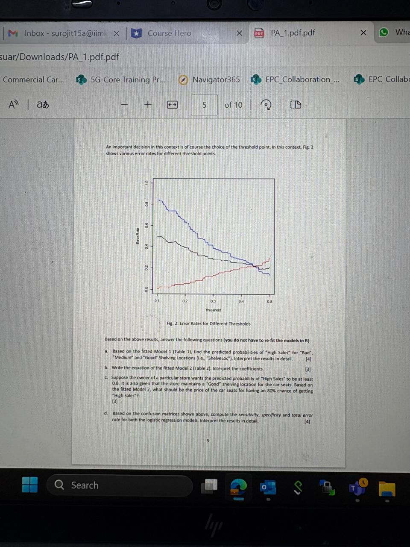Open the cut-off EPC_Collab bookmark on the right

click(x=382, y=79)
